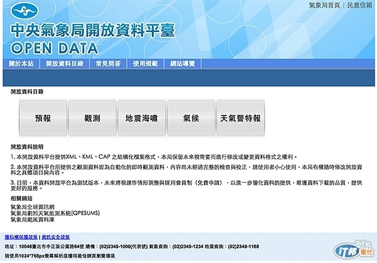This screenshot has width=377, height=263.
Task: Click the 觀測 category button
Action: point(92,118)
